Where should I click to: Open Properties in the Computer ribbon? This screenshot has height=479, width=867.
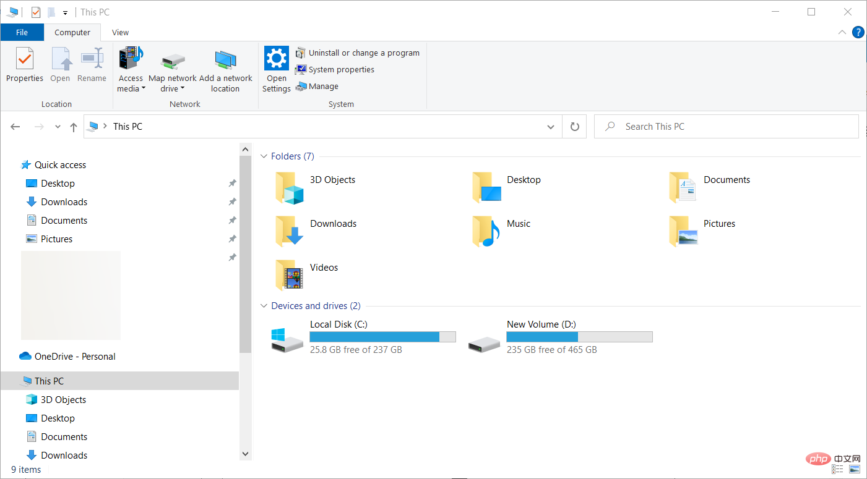pos(25,65)
